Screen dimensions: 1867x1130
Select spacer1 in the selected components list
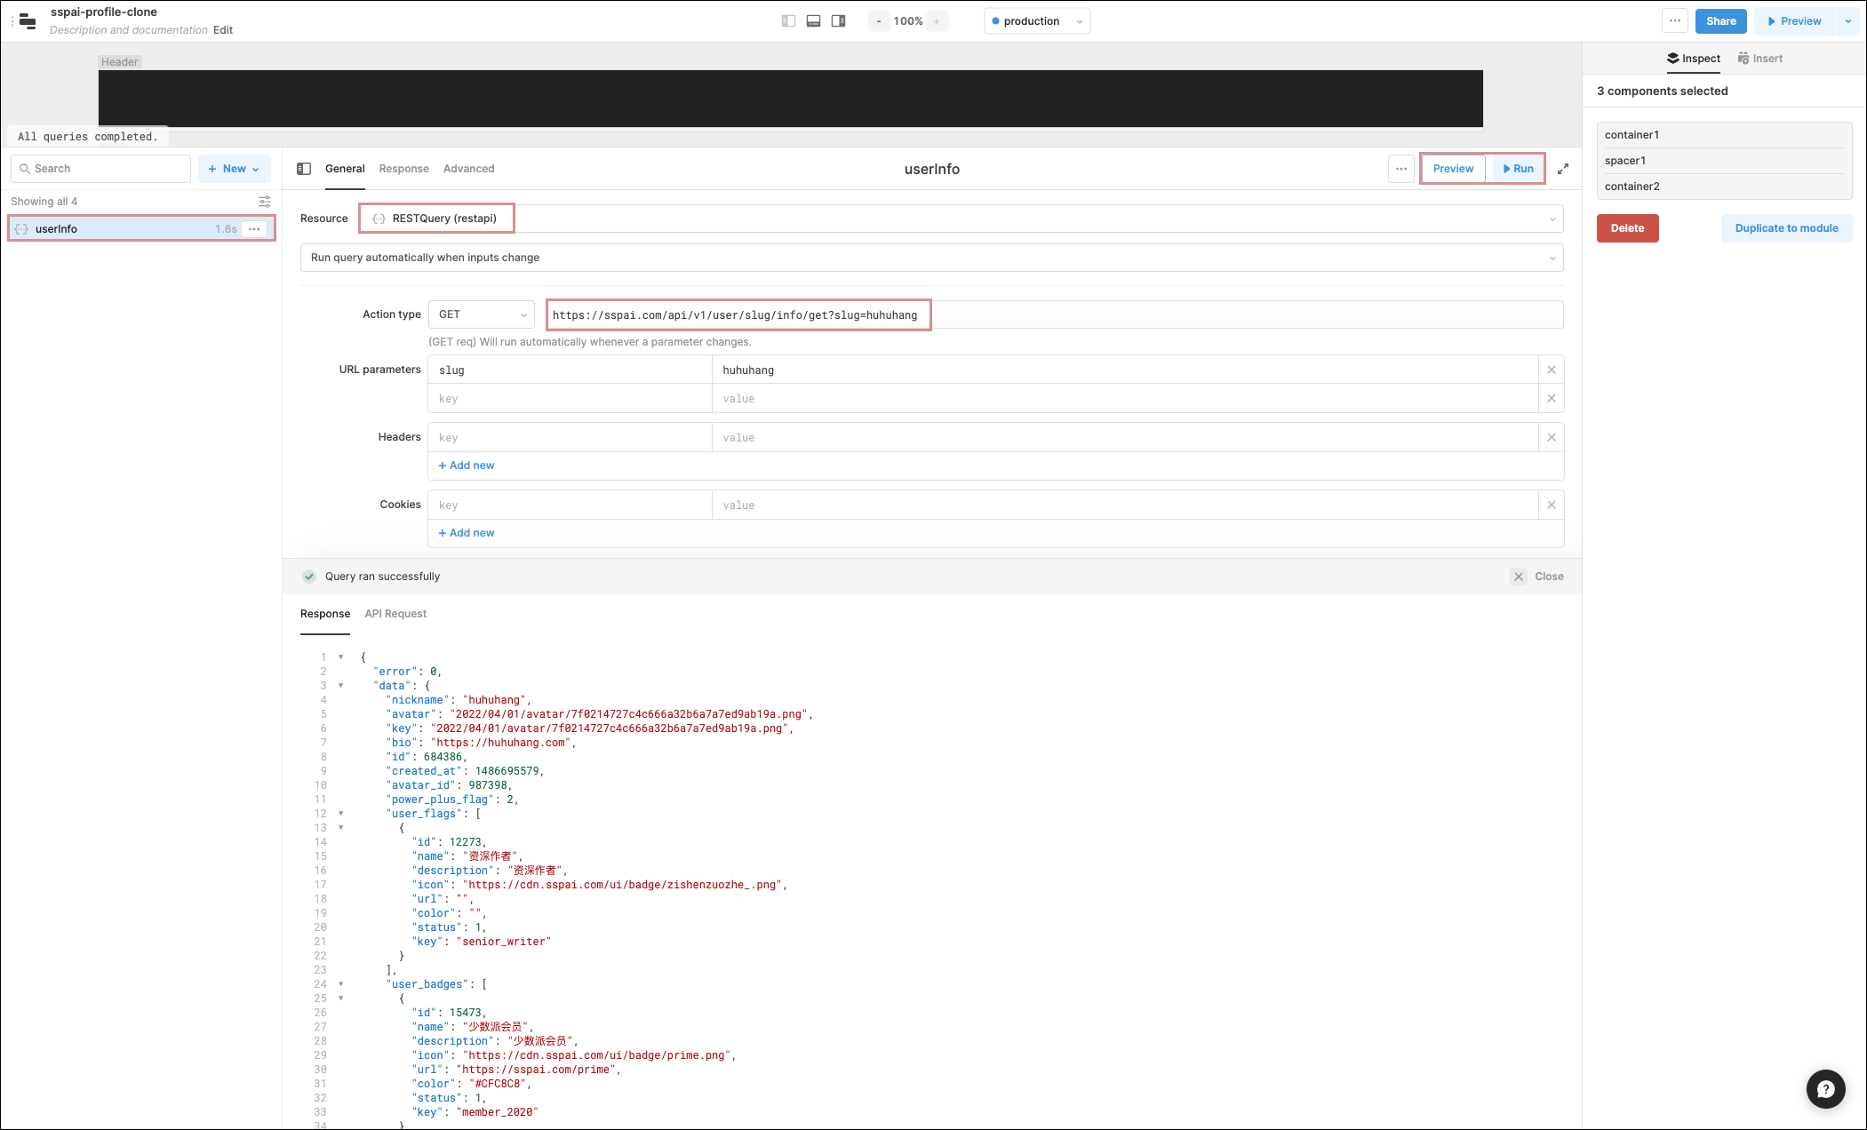(1724, 161)
